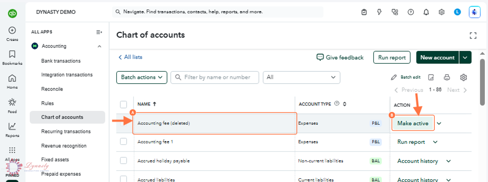
Task: Expand the Run report action arrow for Accounting fee 1
Action: [x=435, y=142]
